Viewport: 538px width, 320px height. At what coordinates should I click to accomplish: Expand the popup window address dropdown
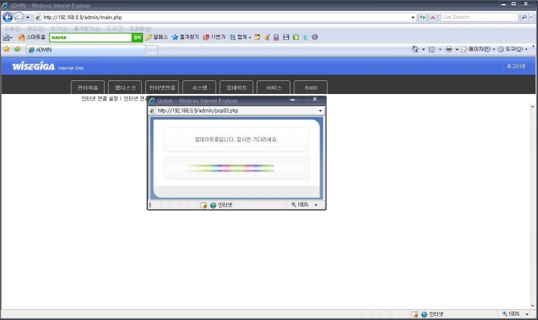pos(320,111)
